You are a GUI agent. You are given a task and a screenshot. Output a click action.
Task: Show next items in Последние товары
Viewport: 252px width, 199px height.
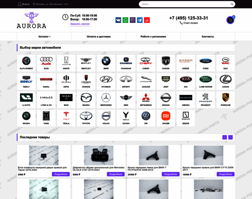click(x=230, y=137)
